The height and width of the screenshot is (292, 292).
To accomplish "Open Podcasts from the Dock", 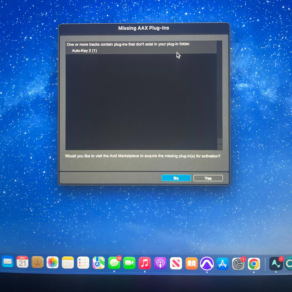I will coord(160,263).
